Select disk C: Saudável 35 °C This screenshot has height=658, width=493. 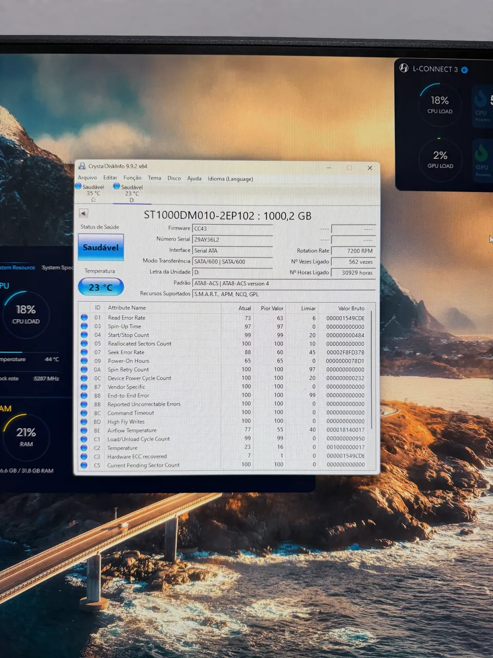click(91, 193)
